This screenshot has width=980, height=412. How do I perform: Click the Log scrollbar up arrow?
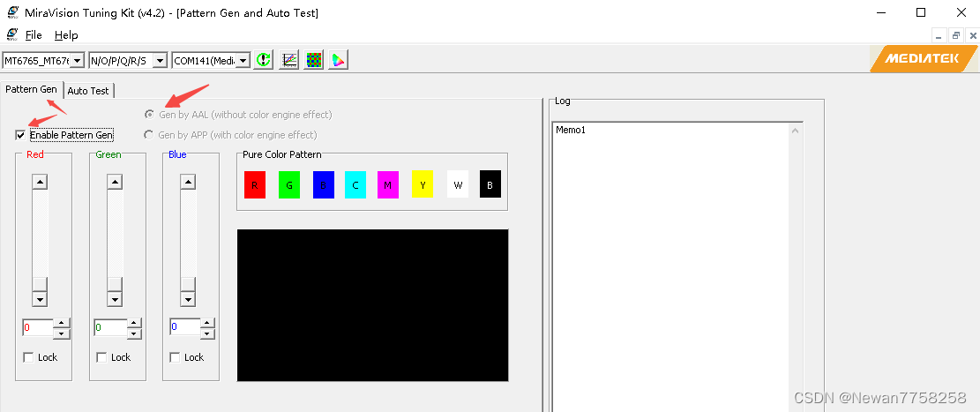click(795, 131)
